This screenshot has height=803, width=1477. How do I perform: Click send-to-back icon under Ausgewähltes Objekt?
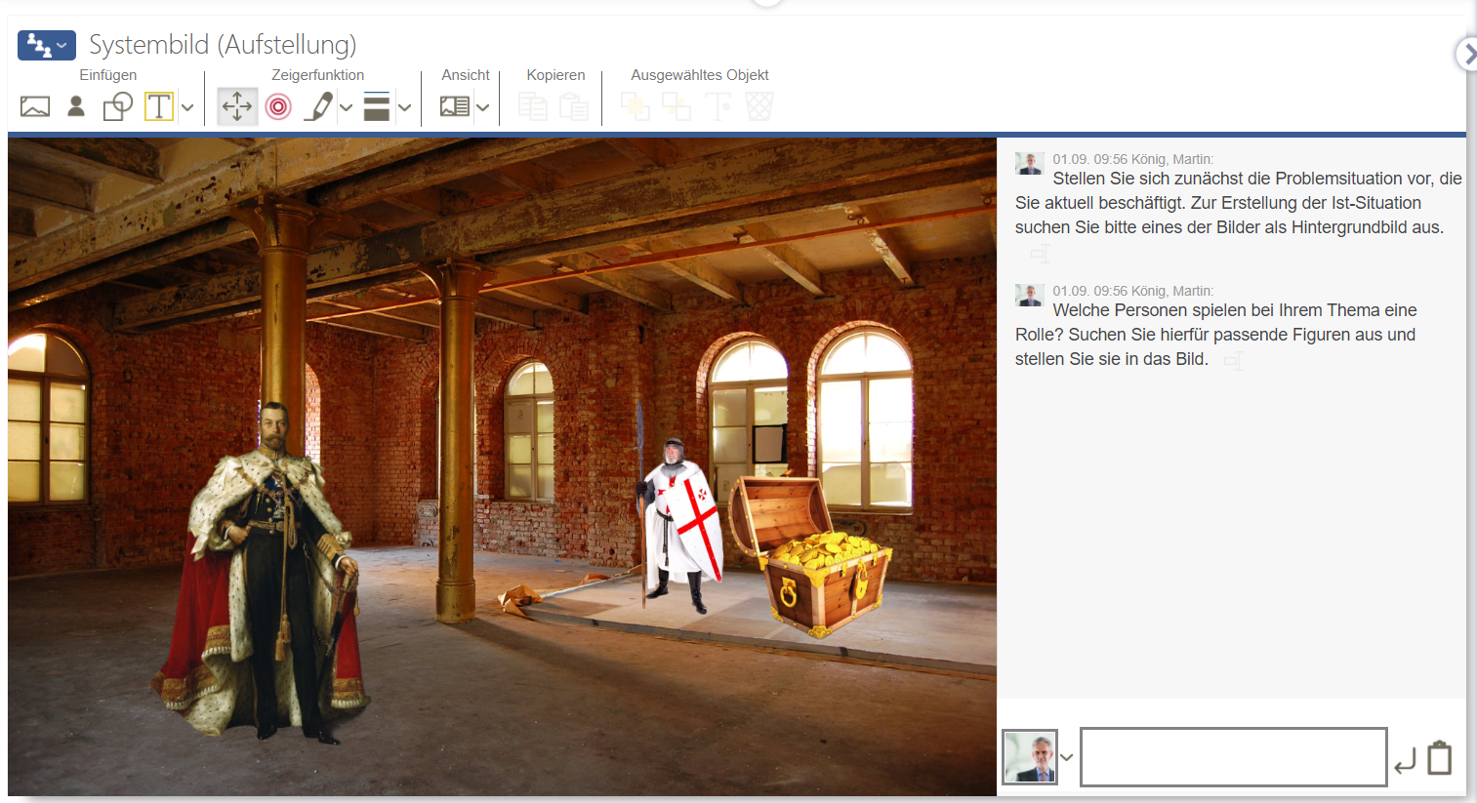coord(677,106)
